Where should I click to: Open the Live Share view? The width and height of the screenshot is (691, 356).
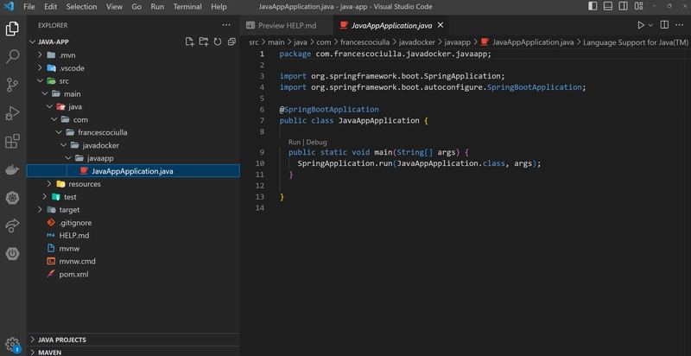pos(12,226)
